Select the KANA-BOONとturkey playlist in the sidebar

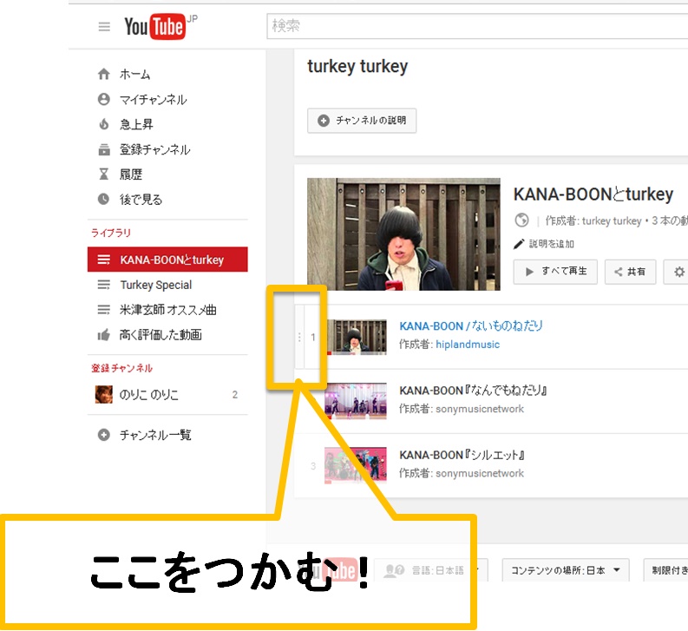click(x=167, y=260)
